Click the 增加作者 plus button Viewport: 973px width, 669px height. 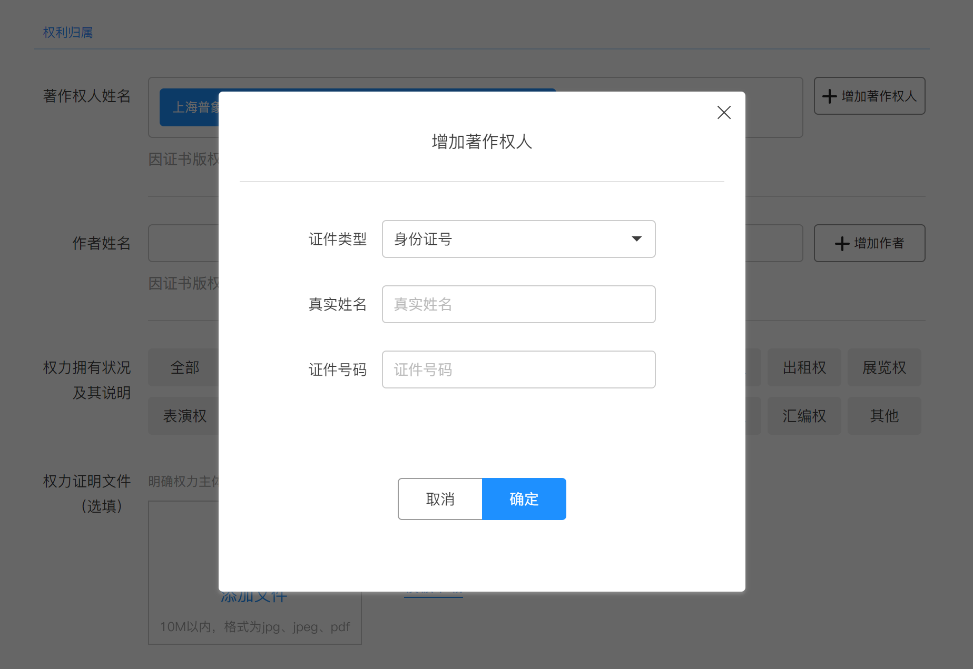869,243
